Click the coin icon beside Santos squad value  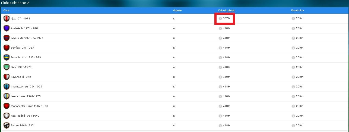220,126
